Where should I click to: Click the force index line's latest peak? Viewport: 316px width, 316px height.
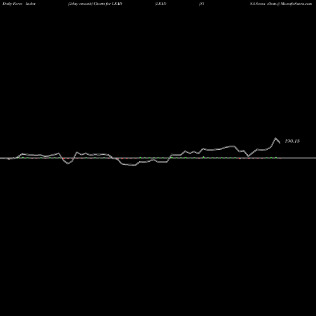pyautogui.click(x=276, y=138)
